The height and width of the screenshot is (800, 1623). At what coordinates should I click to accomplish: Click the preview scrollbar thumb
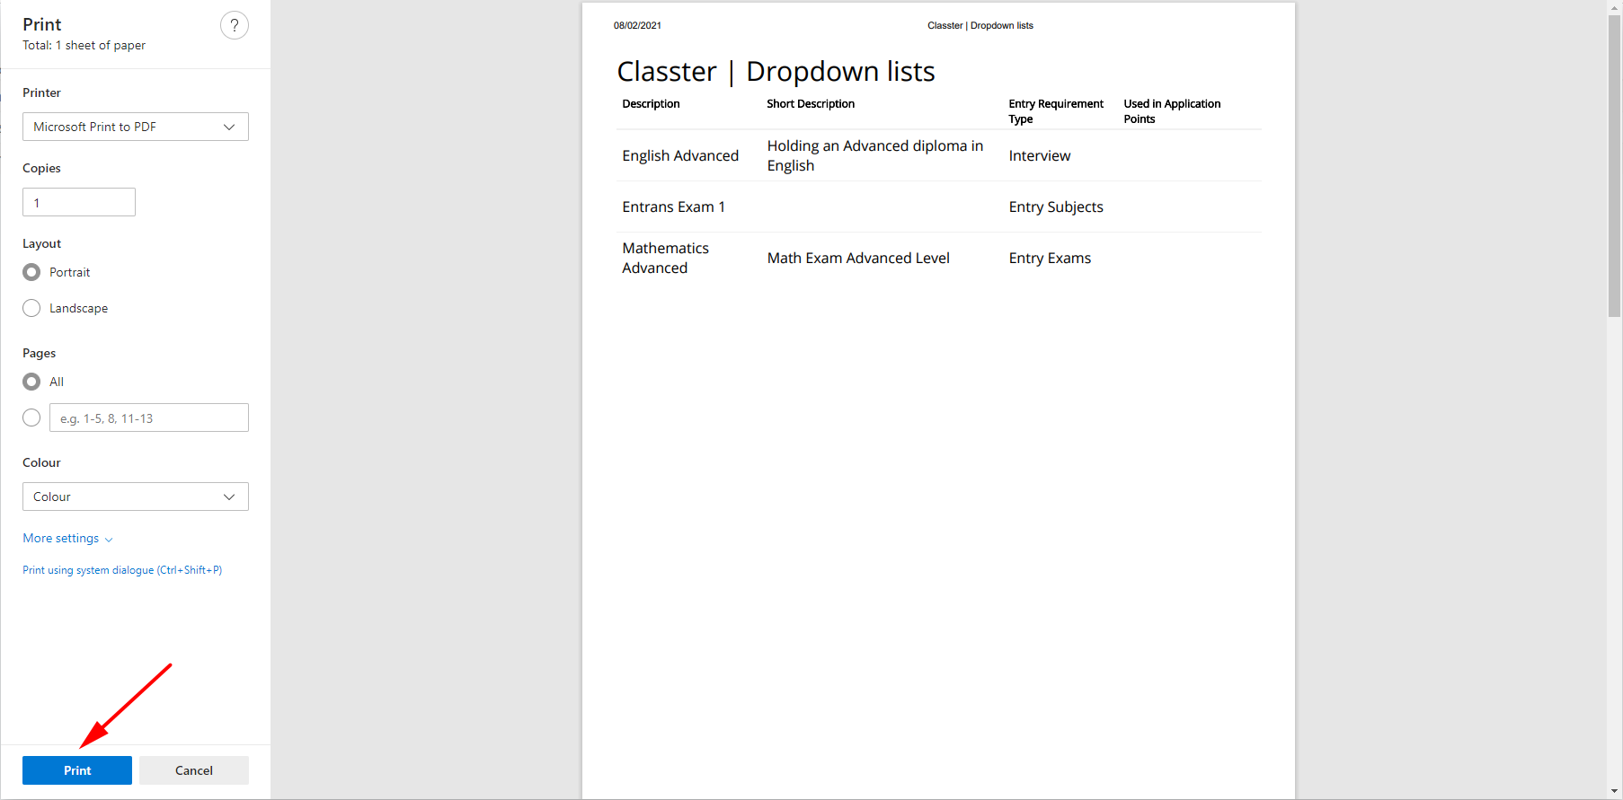(x=1615, y=166)
